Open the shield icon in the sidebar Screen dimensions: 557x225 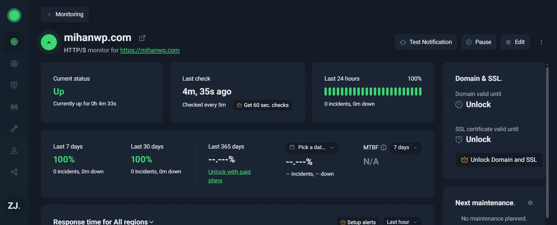[x=14, y=85]
